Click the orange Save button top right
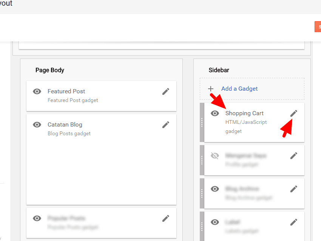Screen dimensions: 321x241 318,27
